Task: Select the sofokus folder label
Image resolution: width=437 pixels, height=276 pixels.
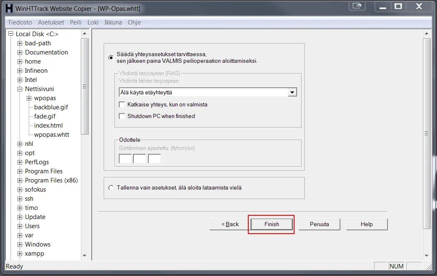Action: tap(35, 190)
